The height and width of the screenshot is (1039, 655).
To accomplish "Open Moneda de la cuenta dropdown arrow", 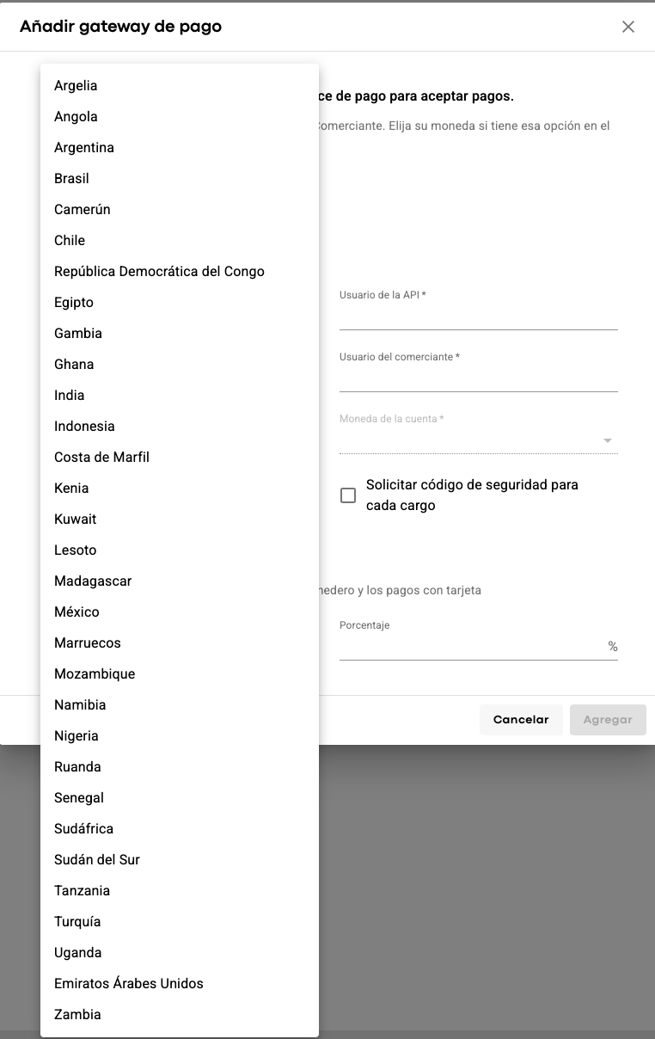I will [608, 440].
